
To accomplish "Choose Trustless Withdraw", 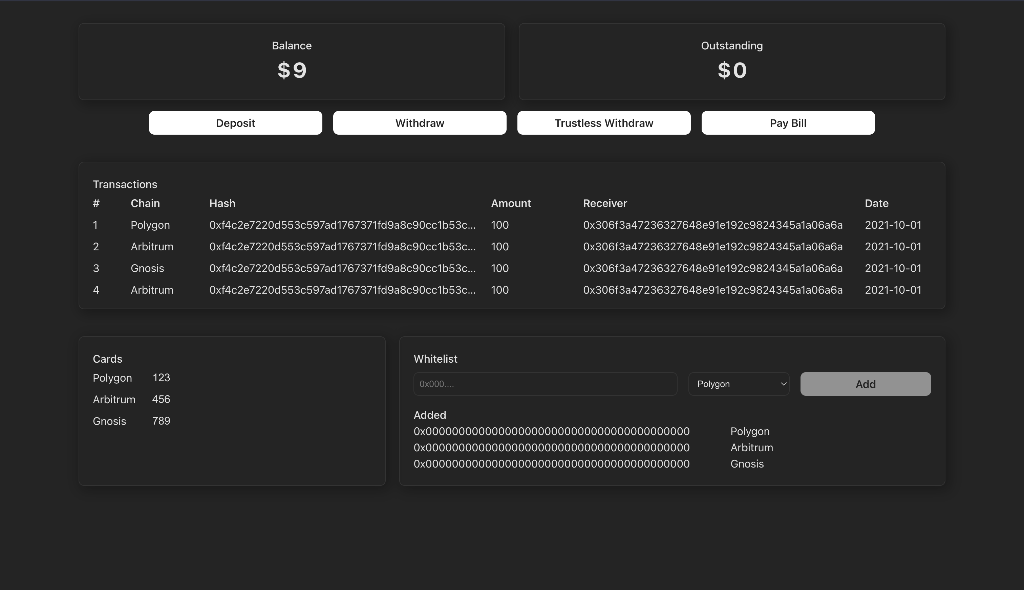I will coord(604,123).
